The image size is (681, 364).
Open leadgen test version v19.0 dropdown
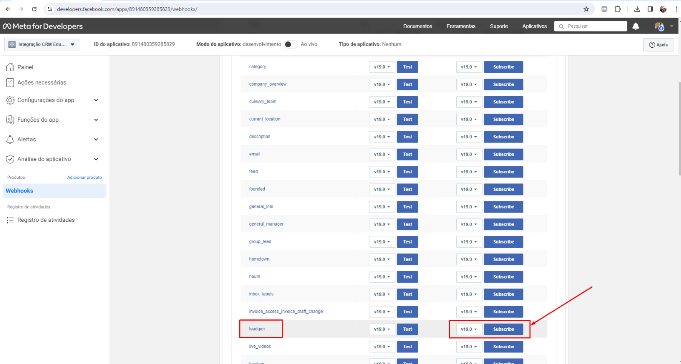(382, 329)
